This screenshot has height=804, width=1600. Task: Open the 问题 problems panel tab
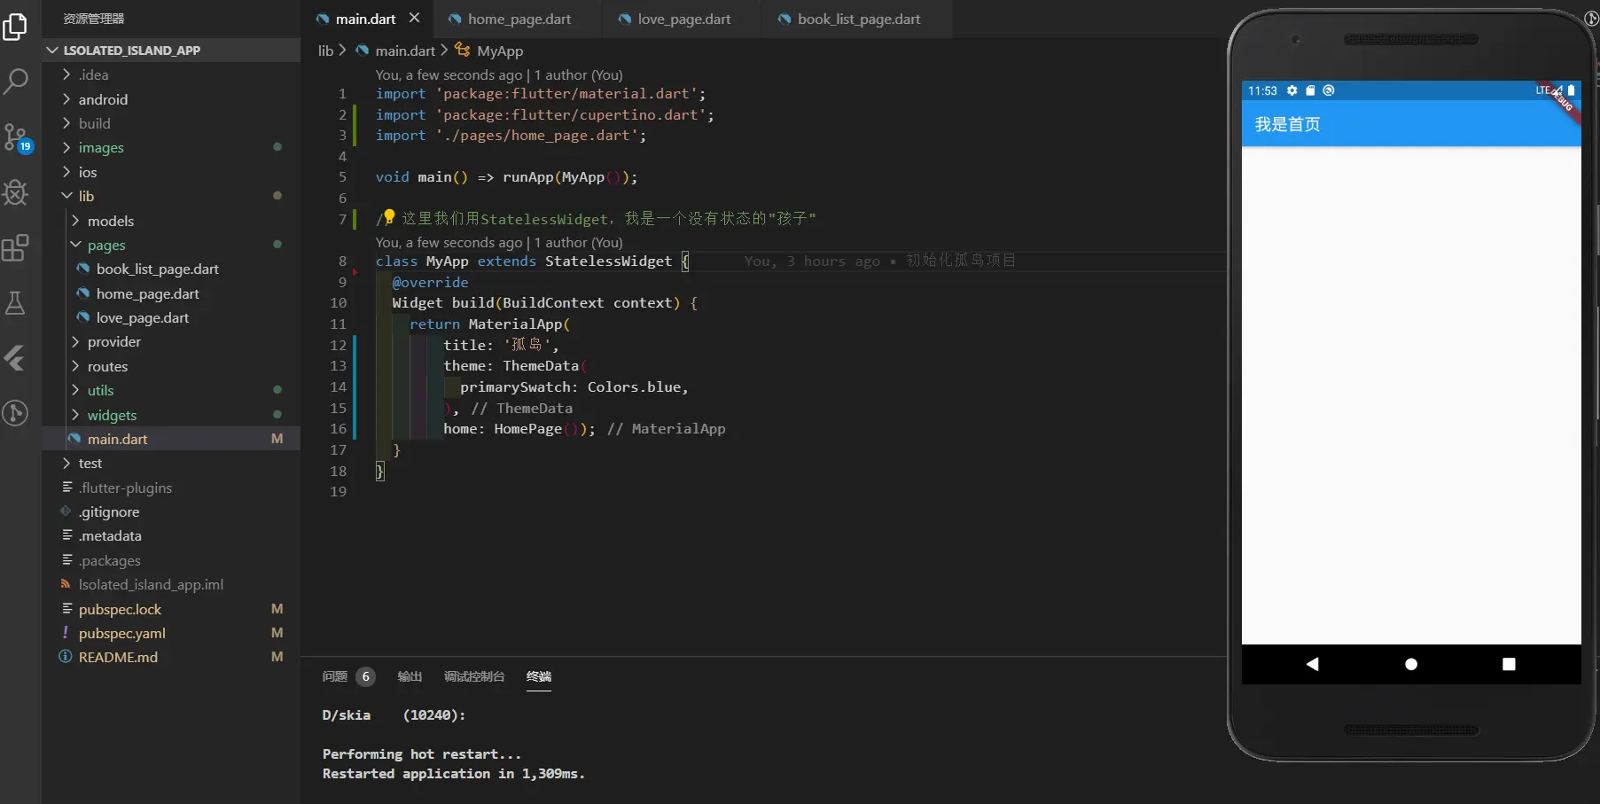coord(335,676)
